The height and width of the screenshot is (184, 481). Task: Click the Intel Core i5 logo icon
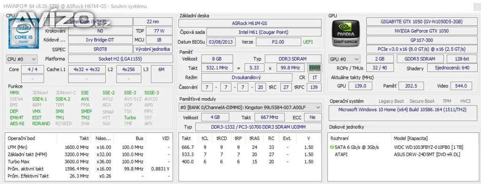(x=23, y=33)
